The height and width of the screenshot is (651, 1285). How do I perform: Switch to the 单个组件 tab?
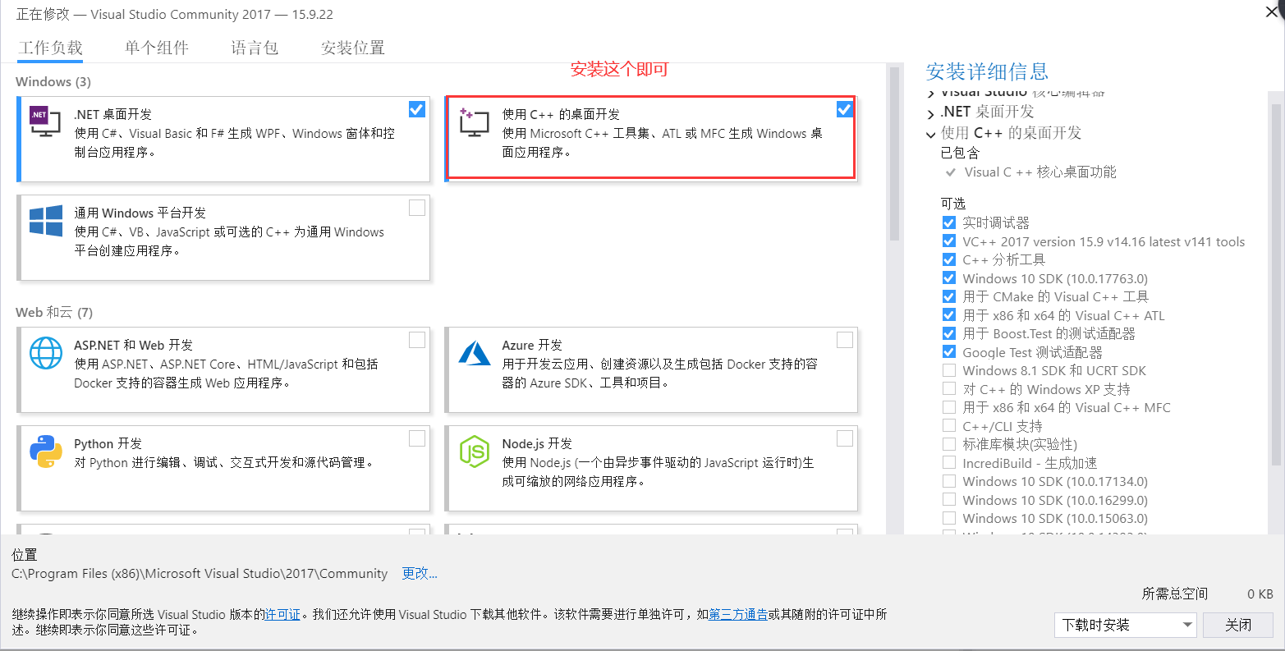coord(156,47)
